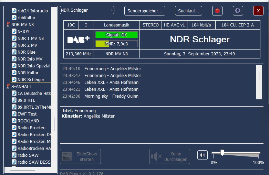
Task: Set volume to 100% on slider end
Action: 259,153
